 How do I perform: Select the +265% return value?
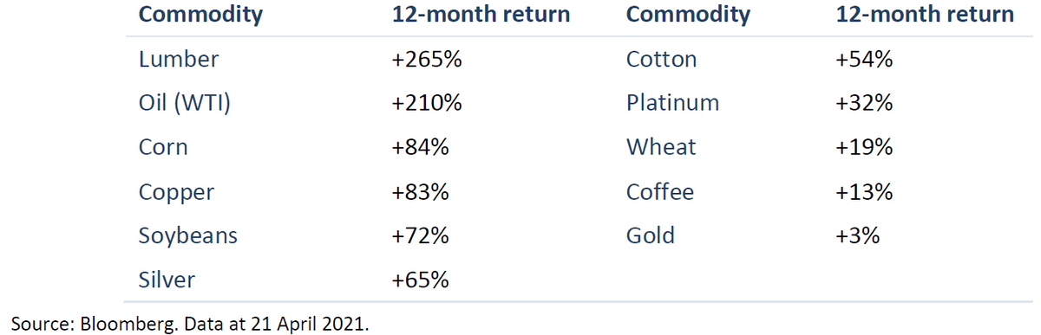click(427, 59)
